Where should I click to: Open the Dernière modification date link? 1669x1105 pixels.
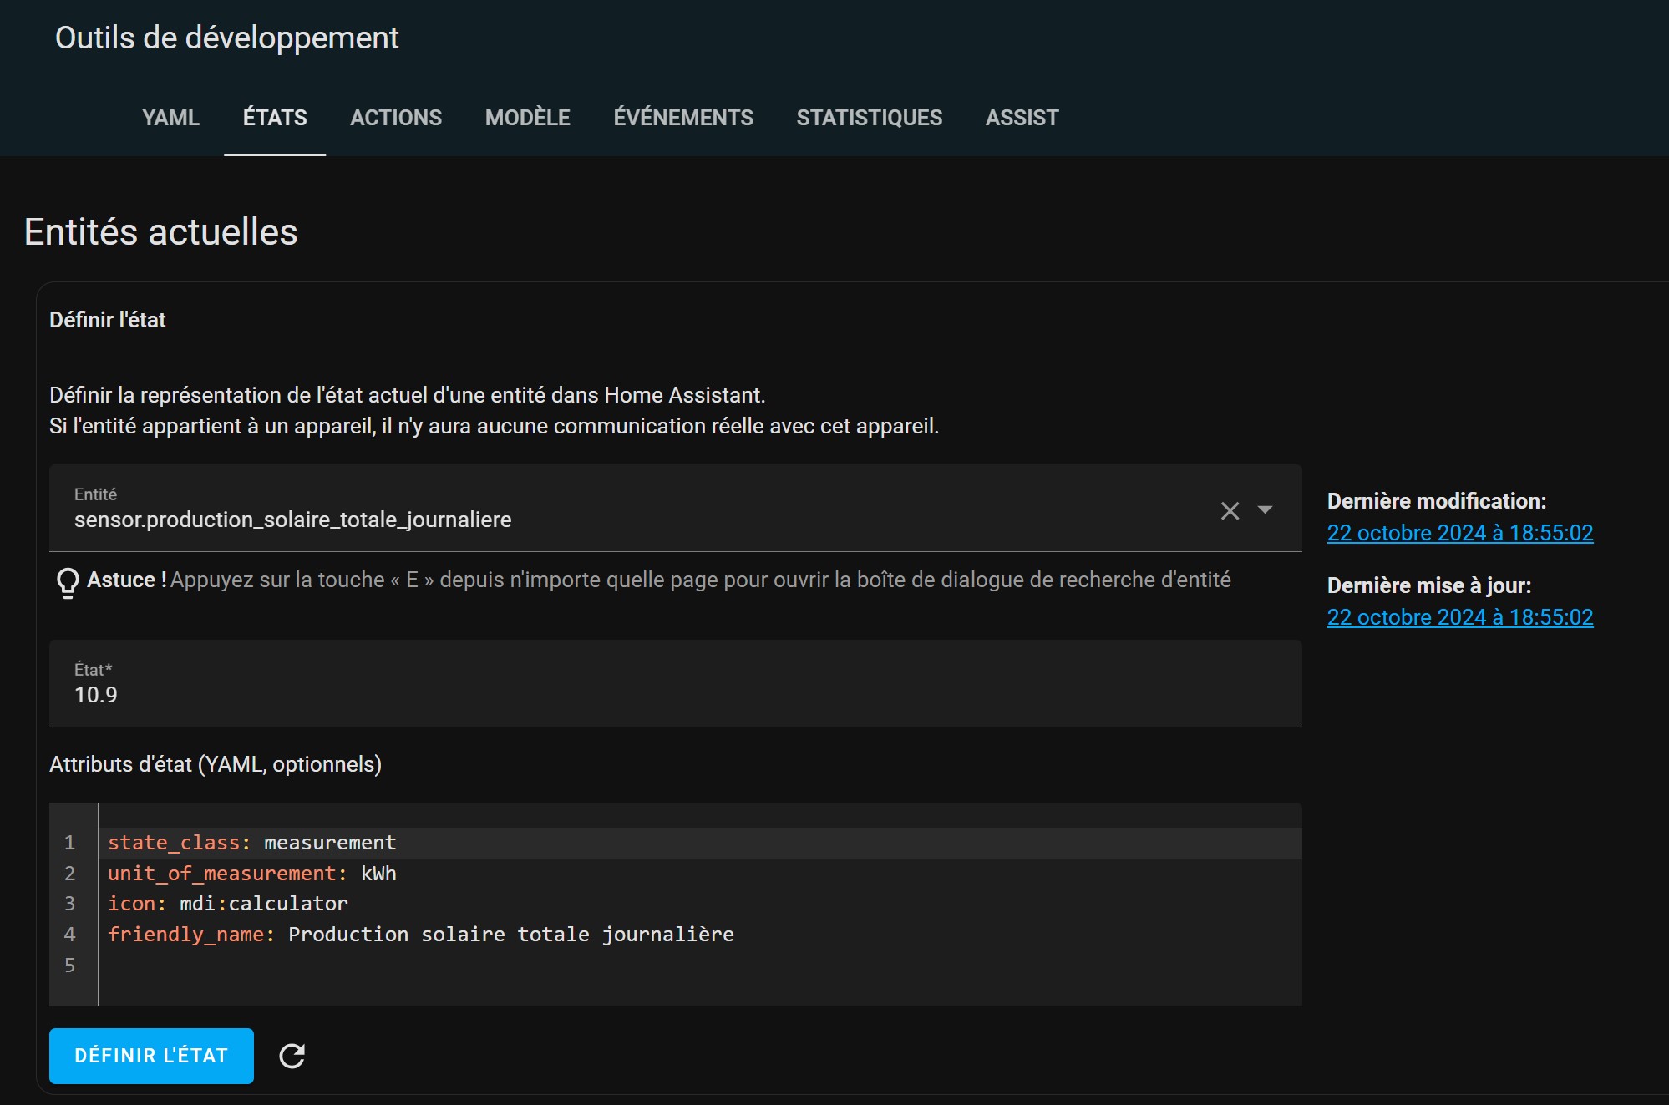[1459, 533]
